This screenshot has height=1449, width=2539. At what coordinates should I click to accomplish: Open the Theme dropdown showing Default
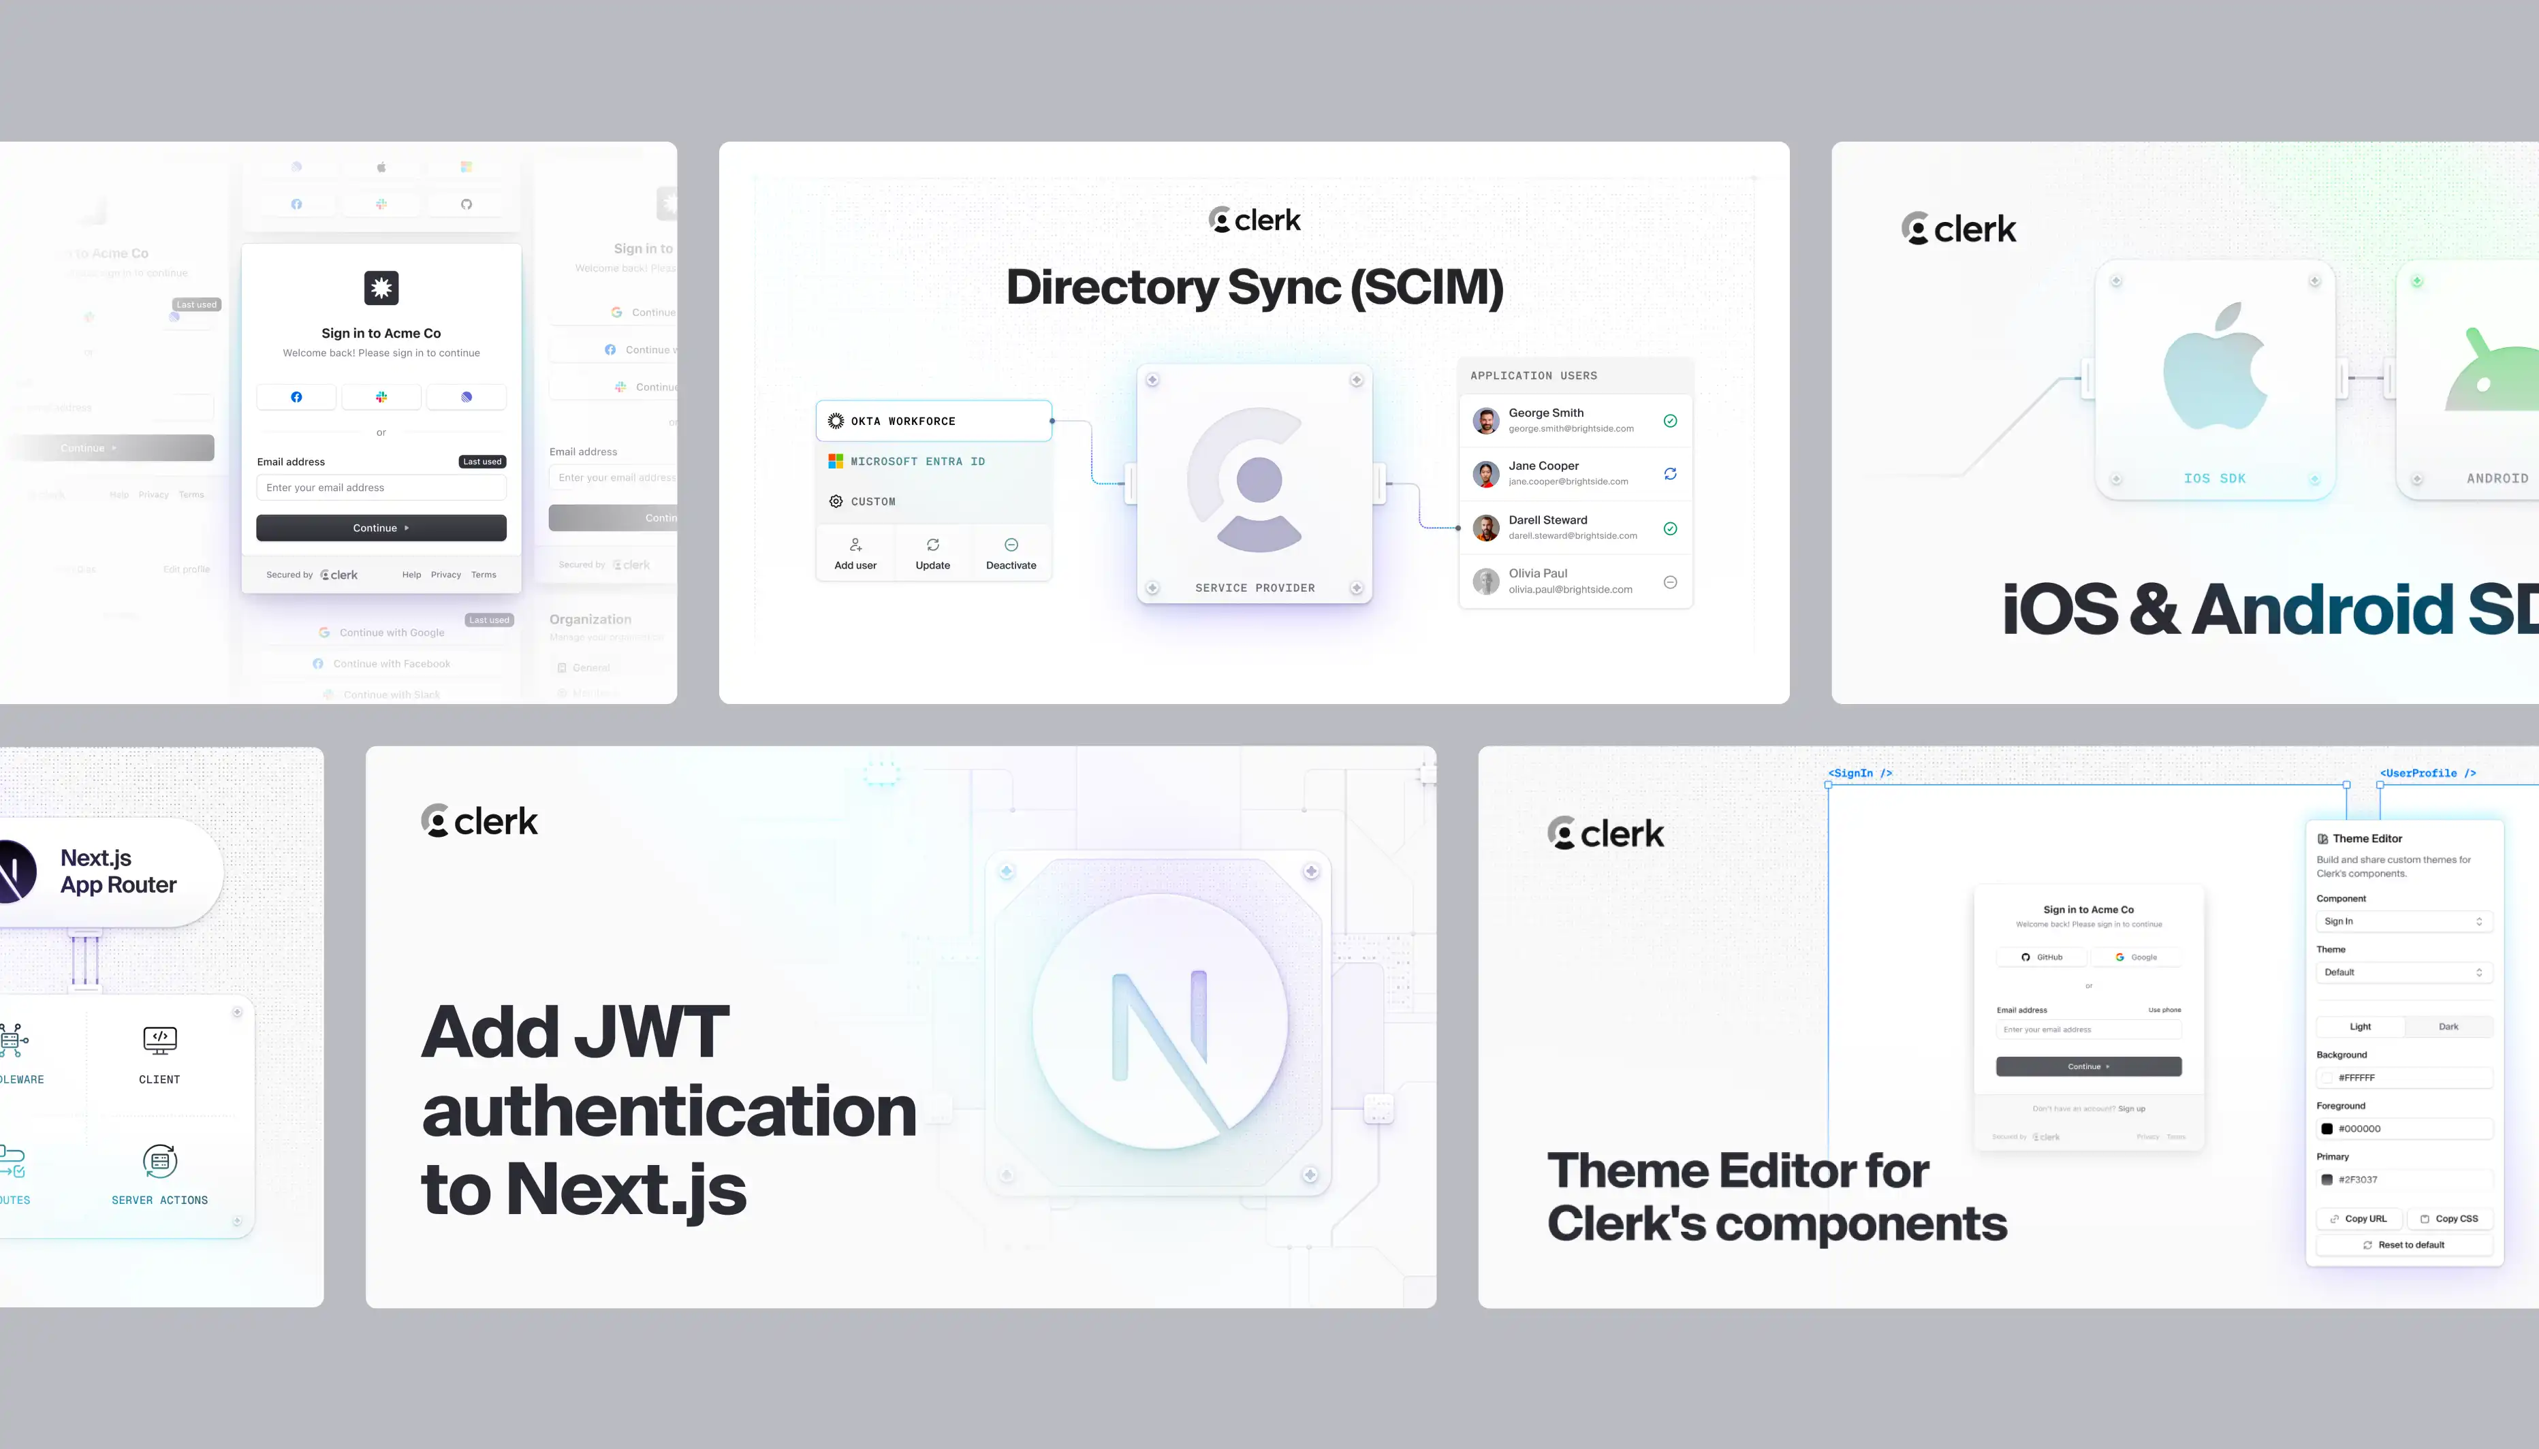tap(2403, 972)
